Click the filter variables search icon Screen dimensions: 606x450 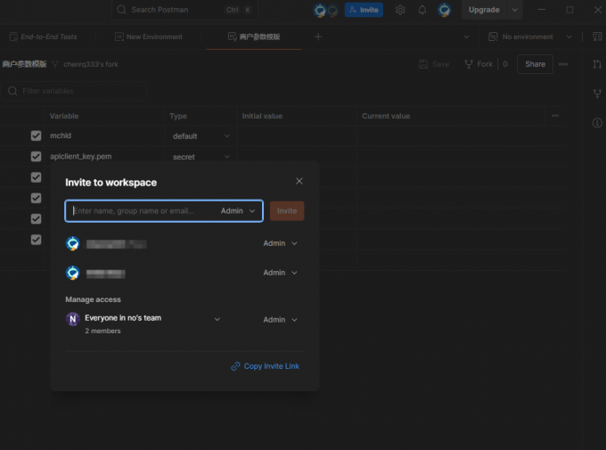click(x=12, y=91)
